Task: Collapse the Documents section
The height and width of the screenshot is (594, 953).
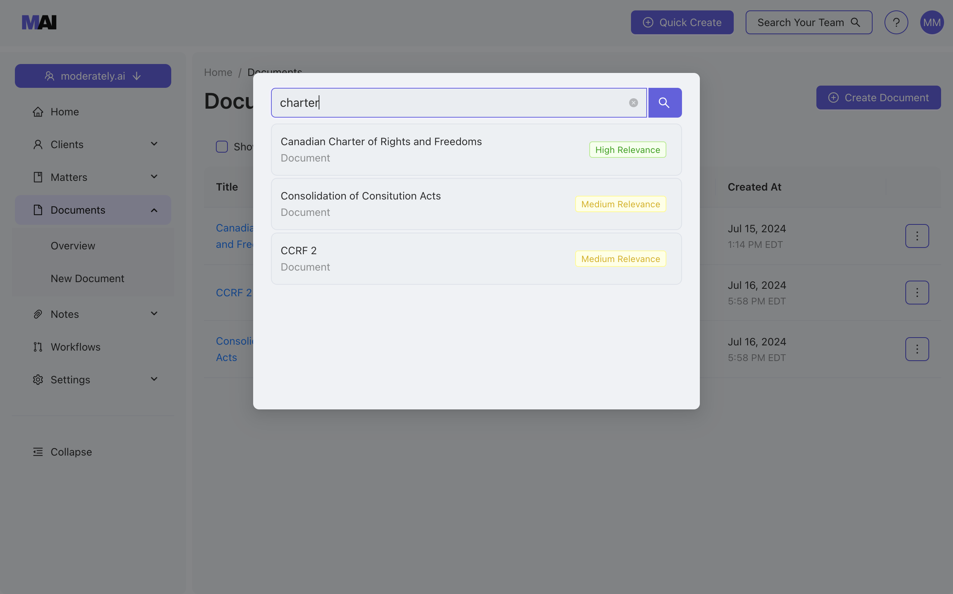Action: [154, 210]
